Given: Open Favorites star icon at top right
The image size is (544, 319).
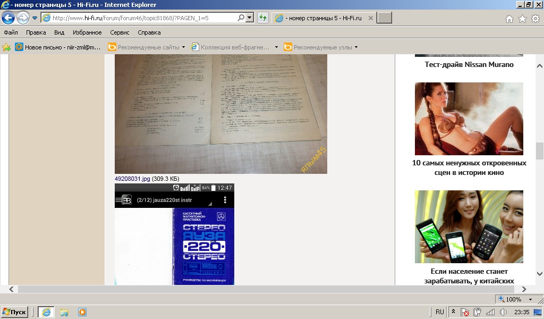Looking at the screenshot, I should tap(522, 19).
